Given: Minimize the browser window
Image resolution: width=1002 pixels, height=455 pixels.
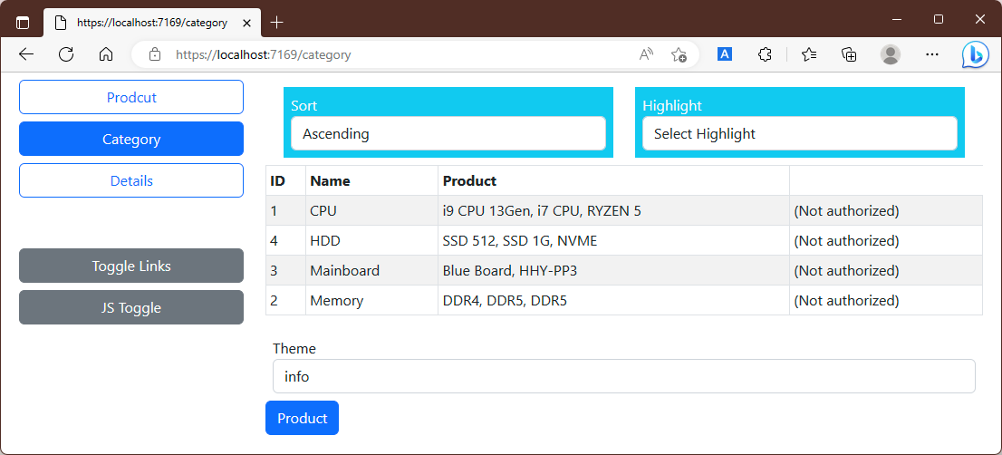Looking at the screenshot, I should click(897, 20).
